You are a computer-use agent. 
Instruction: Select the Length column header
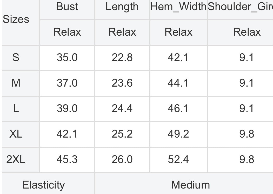pyautogui.click(x=122, y=7)
